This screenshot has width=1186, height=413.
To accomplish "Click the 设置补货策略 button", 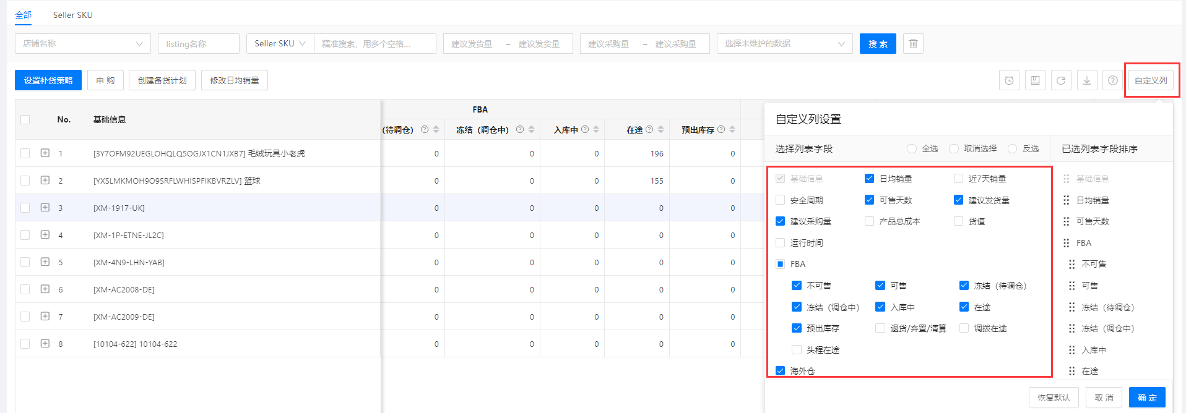I will tap(48, 80).
